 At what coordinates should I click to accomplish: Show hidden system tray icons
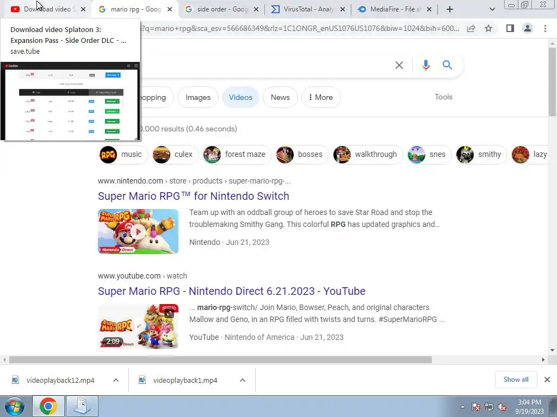[x=462, y=407]
